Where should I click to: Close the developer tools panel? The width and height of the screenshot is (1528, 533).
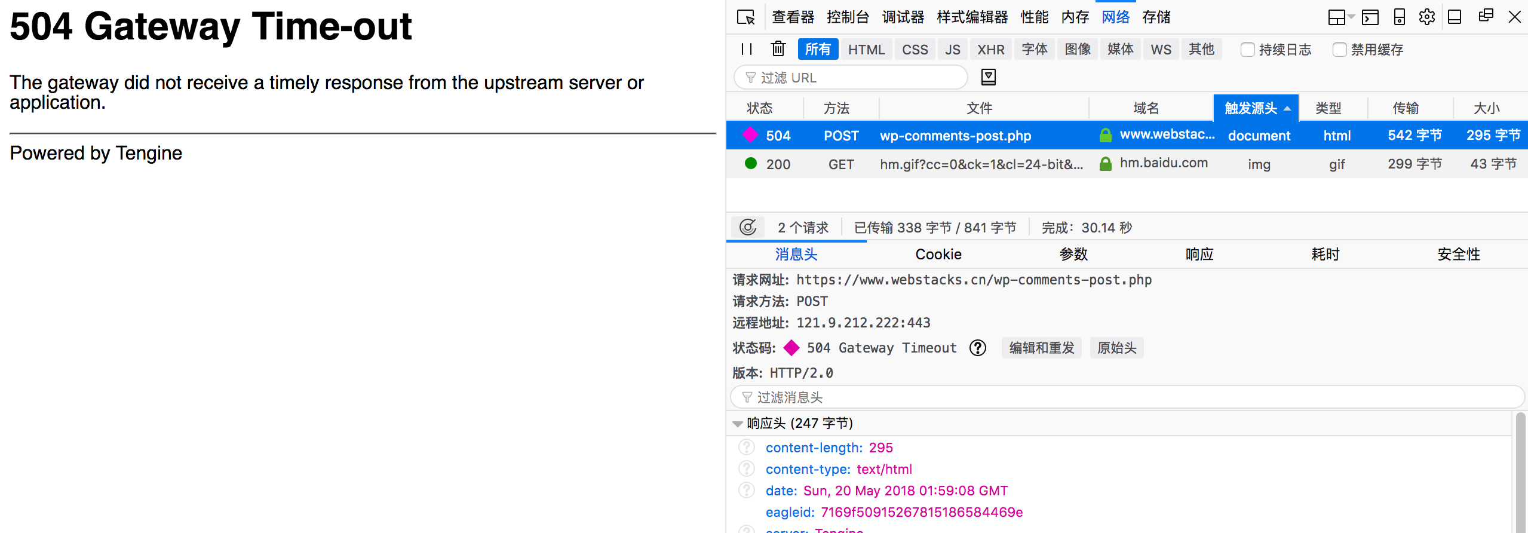1514,17
